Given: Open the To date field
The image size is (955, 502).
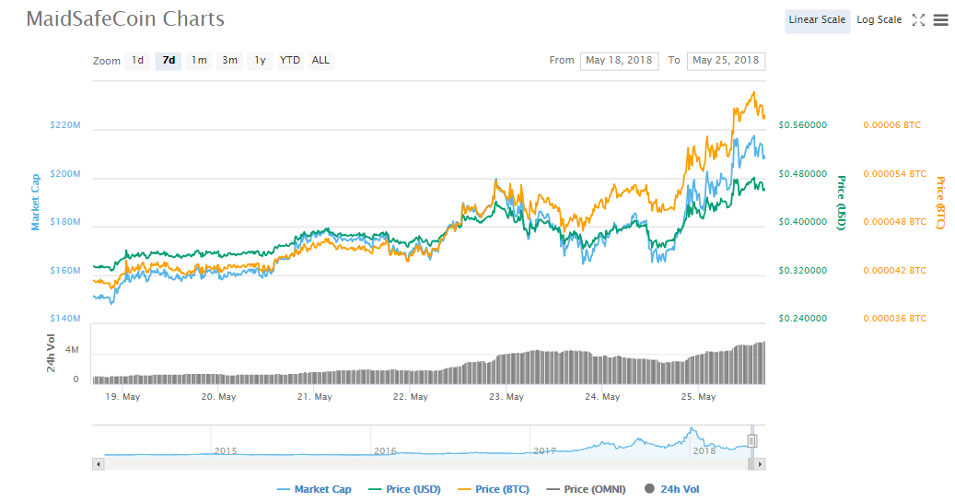Looking at the screenshot, I should (726, 61).
